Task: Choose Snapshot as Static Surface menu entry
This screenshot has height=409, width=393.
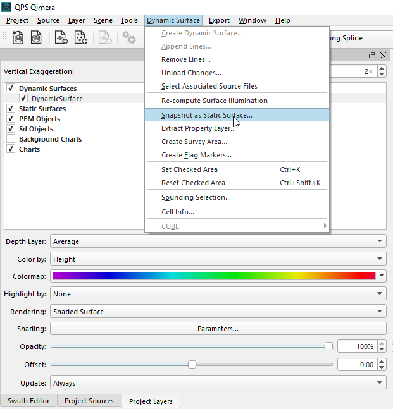Action: pyautogui.click(x=206, y=115)
